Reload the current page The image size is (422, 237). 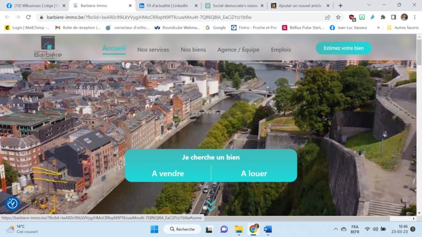28,17
